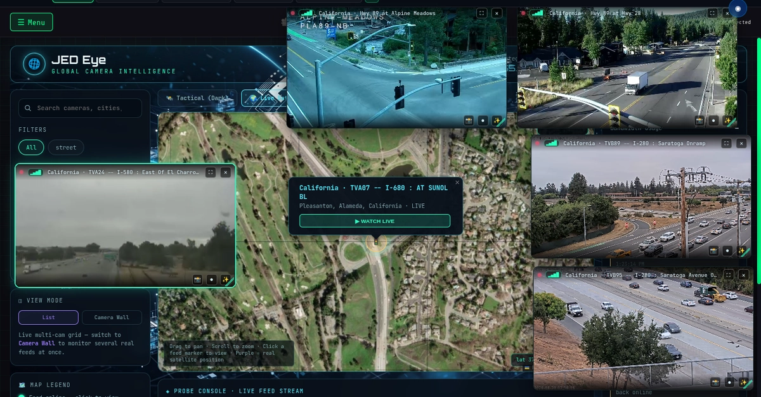761x397 pixels.
Task: Select the street filter chip
Action: pos(66,148)
